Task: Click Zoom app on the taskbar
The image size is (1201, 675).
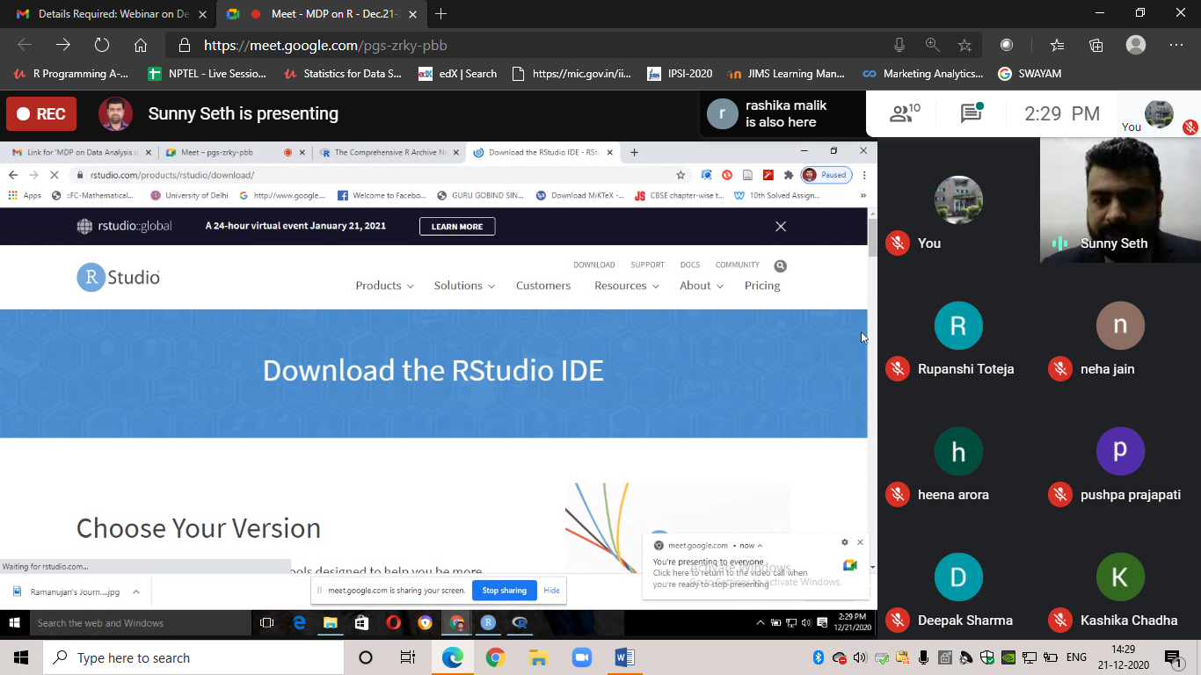Action: [581, 657]
